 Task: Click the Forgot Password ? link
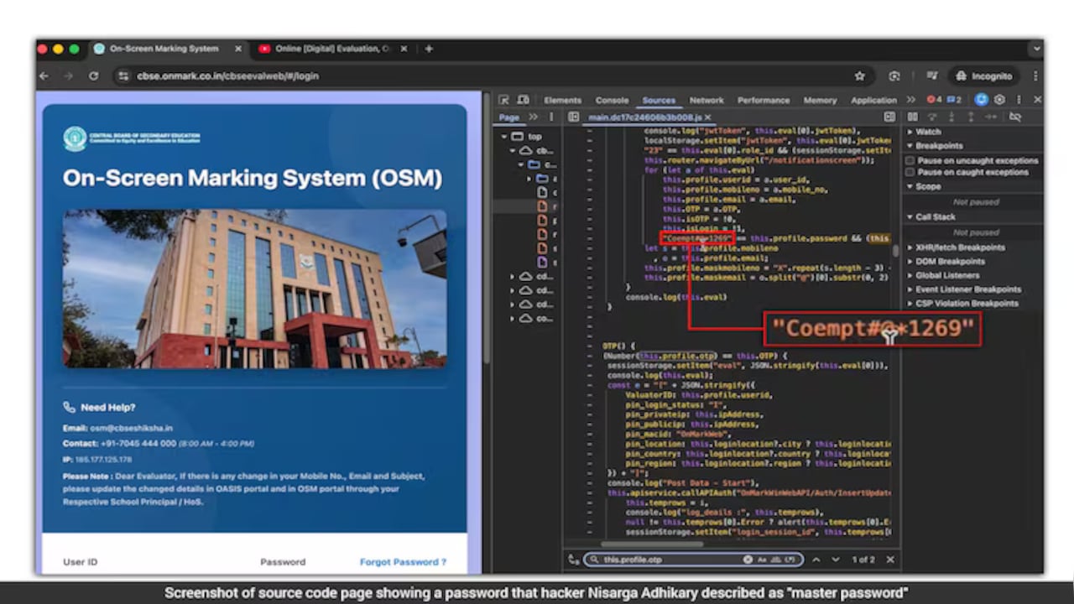403,562
